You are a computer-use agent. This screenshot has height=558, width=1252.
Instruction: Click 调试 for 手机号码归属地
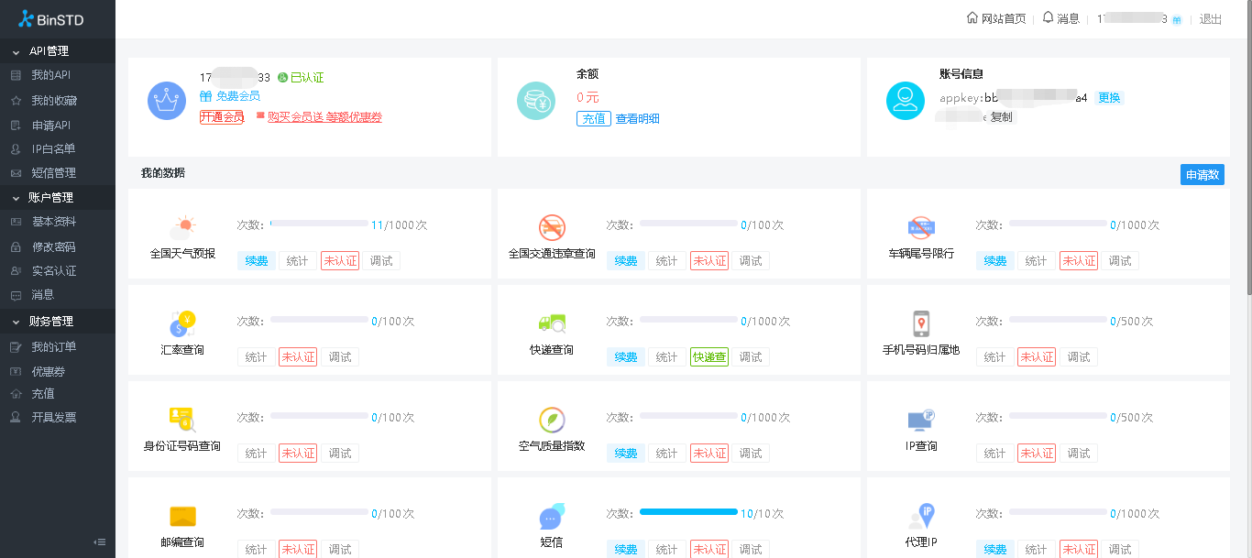point(1078,357)
